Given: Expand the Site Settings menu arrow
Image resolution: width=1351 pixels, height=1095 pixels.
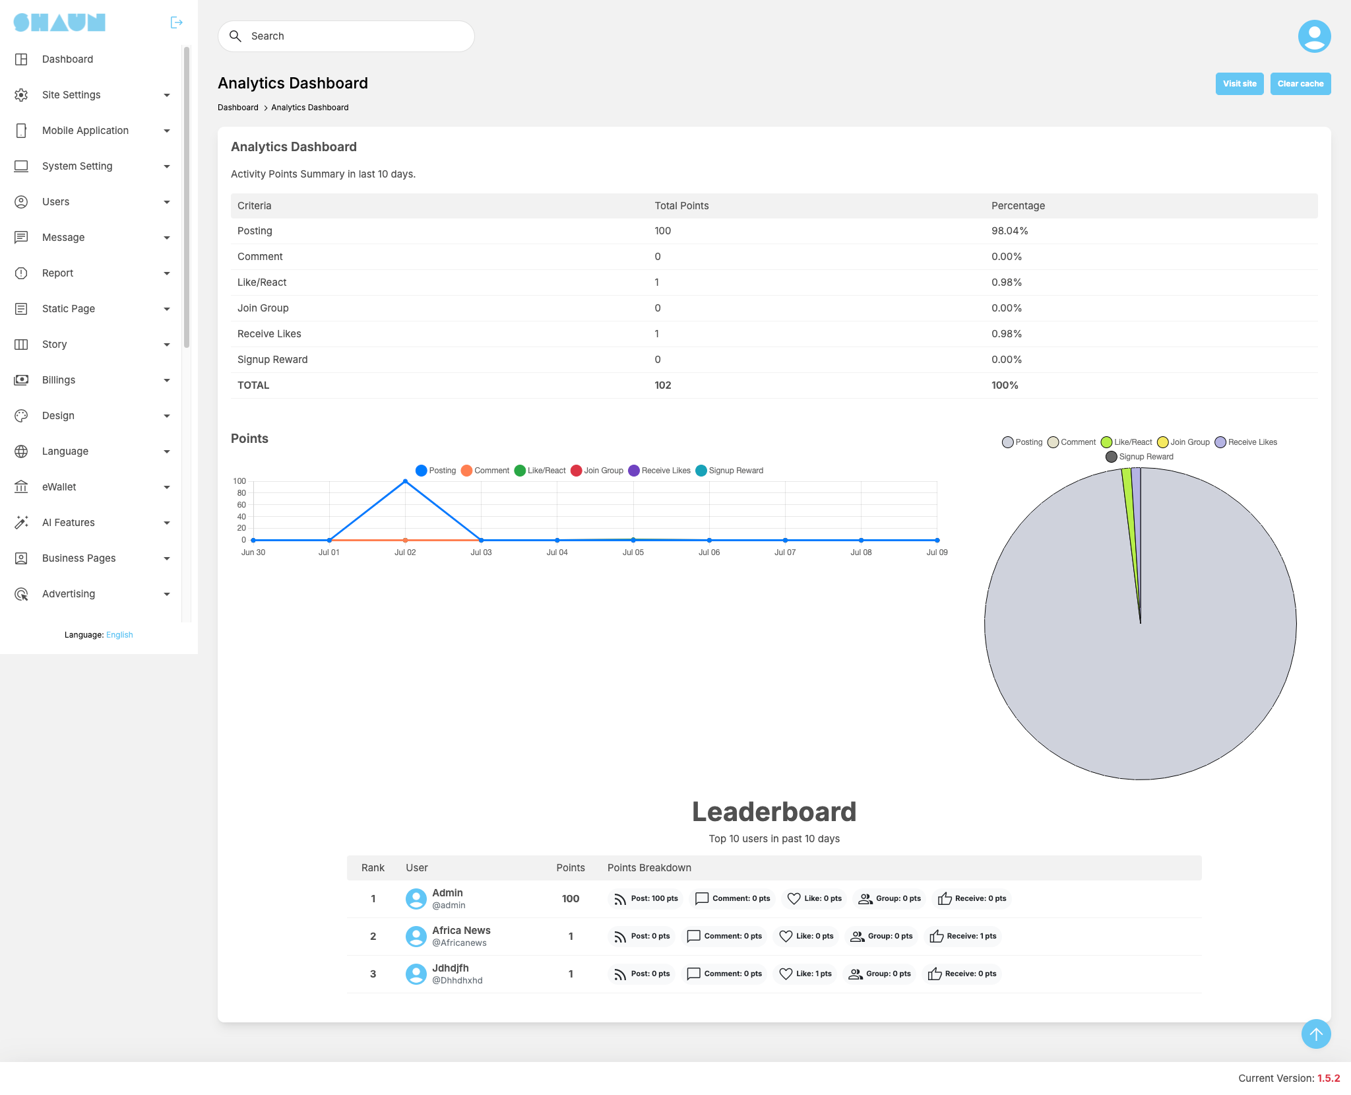Looking at the screenshot, I should [167, 95].
